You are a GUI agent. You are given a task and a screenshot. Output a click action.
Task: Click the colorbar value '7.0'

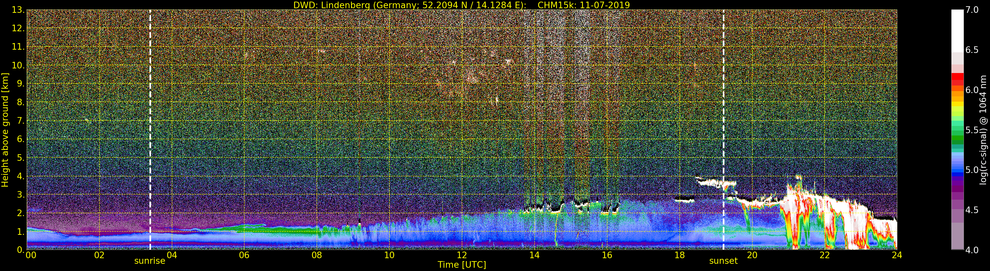coord(972,10)
